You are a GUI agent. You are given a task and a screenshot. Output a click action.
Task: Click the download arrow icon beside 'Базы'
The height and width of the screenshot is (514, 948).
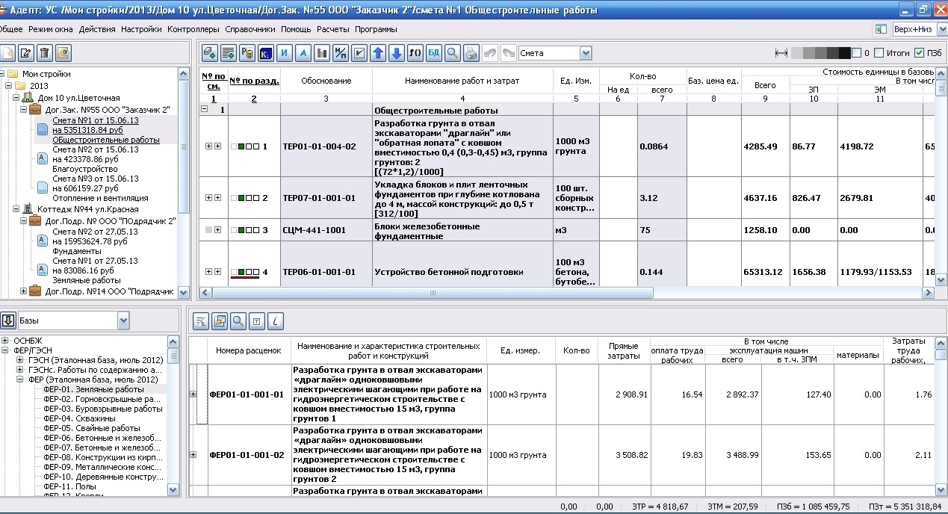click(8, 321)
